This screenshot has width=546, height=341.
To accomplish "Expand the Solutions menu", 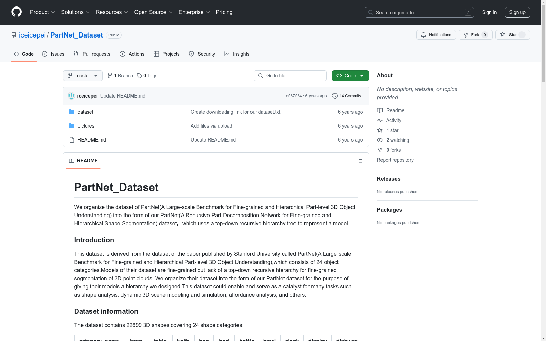I will point(75,12).
